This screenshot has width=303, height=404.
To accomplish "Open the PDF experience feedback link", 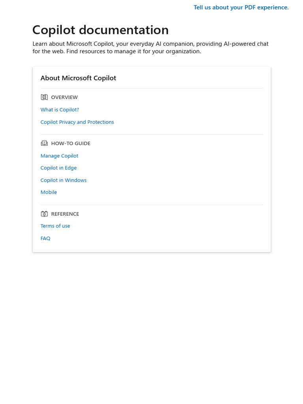I will tap(241, 7).
